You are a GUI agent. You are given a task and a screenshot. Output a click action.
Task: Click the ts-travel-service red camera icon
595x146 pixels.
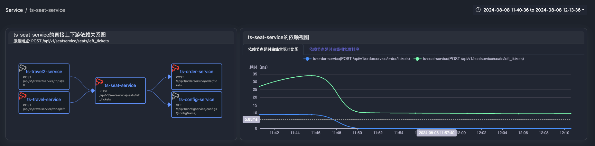[x=23, y=95]
